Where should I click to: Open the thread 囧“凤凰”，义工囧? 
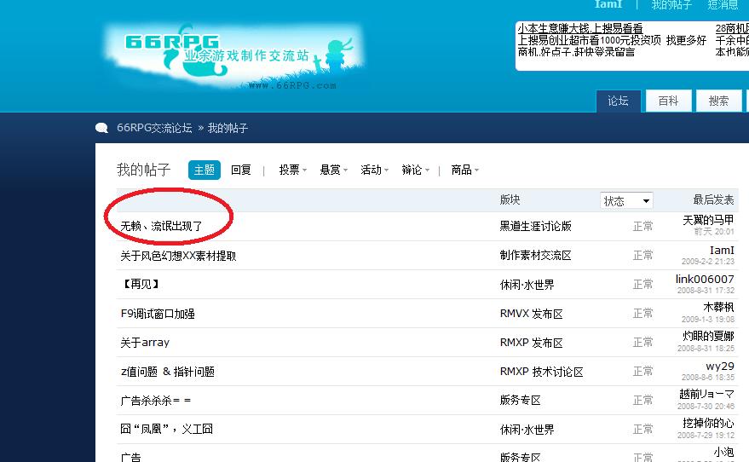point(166,429)
